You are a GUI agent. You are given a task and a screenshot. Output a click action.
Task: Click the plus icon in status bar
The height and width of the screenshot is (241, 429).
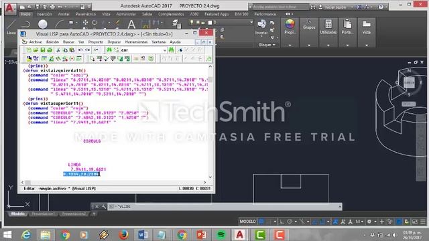382,222
